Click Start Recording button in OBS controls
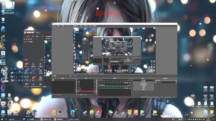The width and height of the screenshot is (216, 121). pyautogui.click(x=143, y=82)
